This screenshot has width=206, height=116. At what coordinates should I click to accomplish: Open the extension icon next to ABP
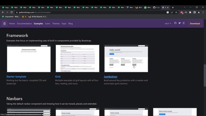(x=186, y=12)
